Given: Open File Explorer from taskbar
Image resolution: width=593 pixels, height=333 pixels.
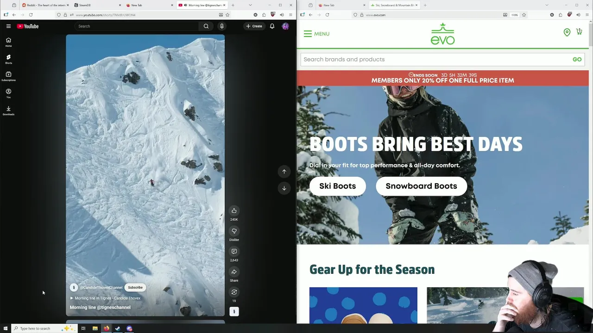Looking at the screenshot, I should (95, 328).
